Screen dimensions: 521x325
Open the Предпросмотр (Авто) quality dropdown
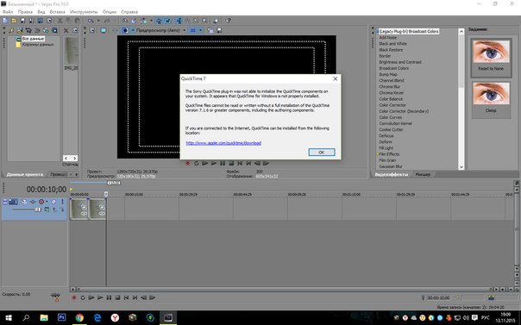click(184, 30)
